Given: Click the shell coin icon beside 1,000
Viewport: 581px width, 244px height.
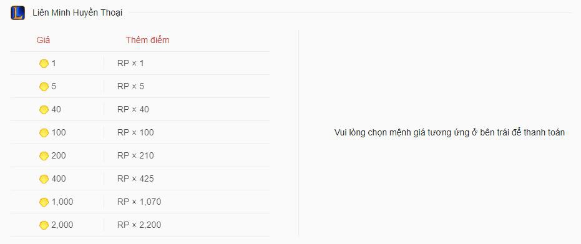Looking at the screenshot, I should (44, 202).
